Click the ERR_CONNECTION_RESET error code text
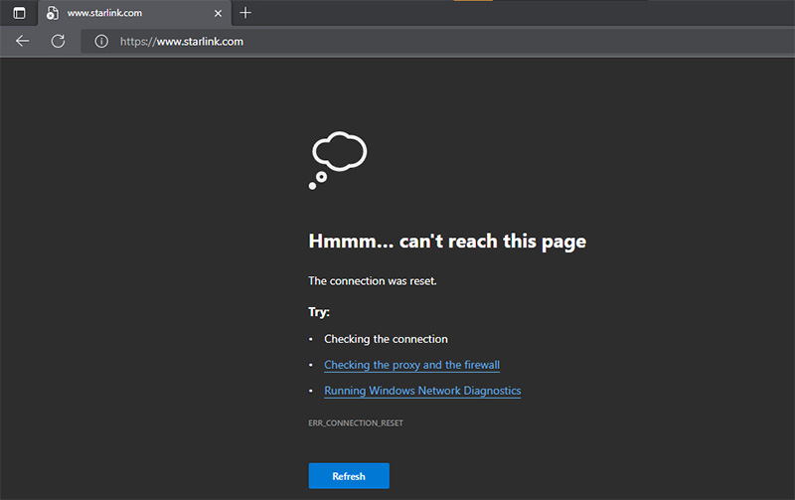This screenshot has height=500, width=795. 355,422
